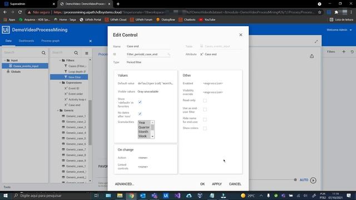This screenshot has width=356, height=200.
Task: Click the reset filters undo icon
Action: click(x=352, y=52)
